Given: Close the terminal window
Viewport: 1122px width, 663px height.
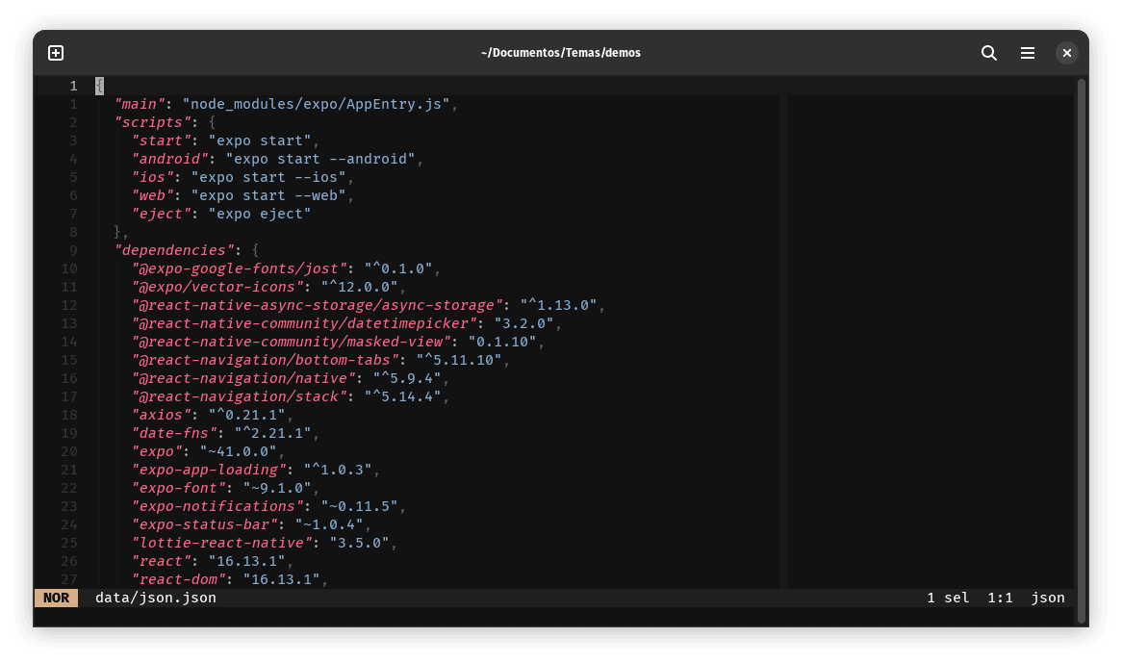Looking at the screenshot, I should pos(1067,53).
